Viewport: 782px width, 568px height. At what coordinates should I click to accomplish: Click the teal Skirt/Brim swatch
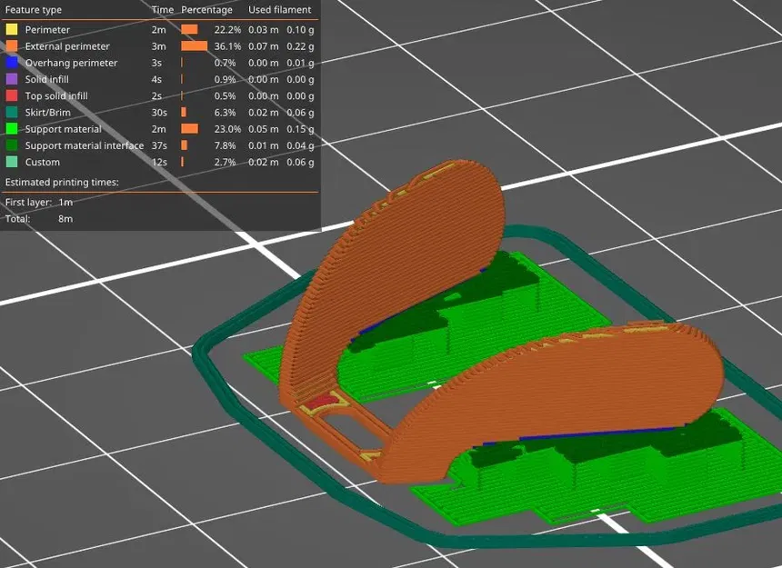pos(12,112)
